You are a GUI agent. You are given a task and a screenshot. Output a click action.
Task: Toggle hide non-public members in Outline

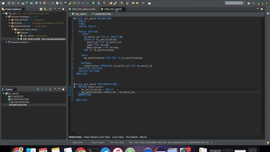(x=46, y=89)
